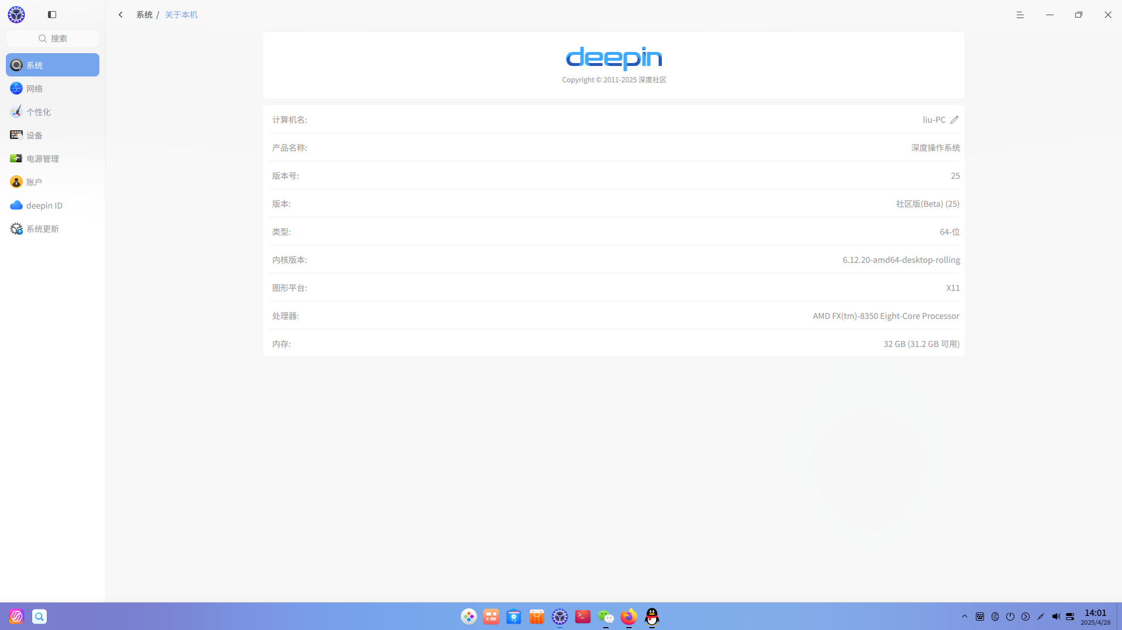
Task: Open the power tray icon
Action: coord(1010,617)
